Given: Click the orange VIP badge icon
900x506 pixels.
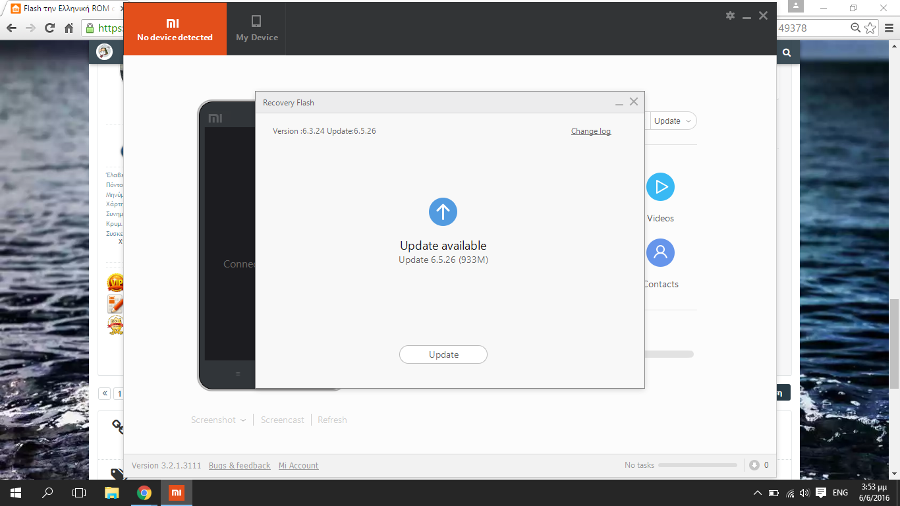Looking at the screenshot, I should (x=115, y=283).
